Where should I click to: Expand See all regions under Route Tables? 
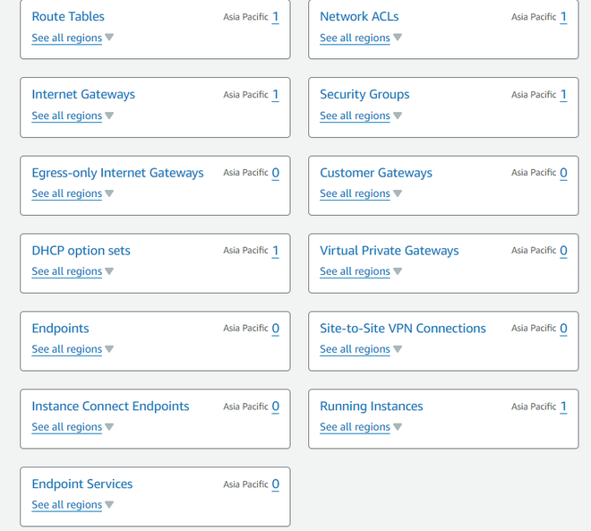coord(67,38)
